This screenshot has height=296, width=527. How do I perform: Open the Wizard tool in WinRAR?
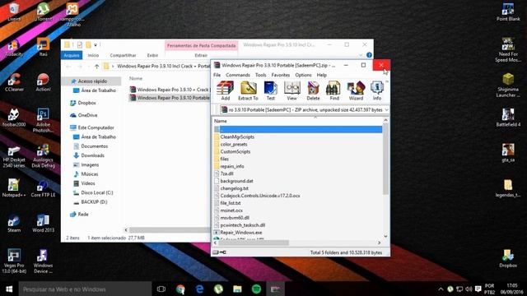tap(356, 90)
